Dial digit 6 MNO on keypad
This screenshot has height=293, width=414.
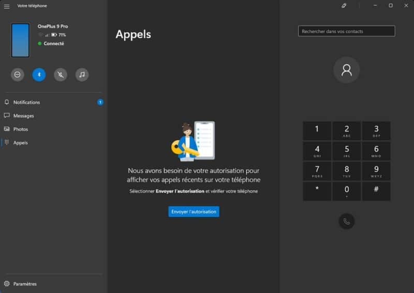pos(376,151)
